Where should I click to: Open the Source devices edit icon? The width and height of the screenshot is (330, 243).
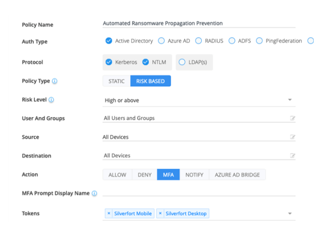pos(292,137)
